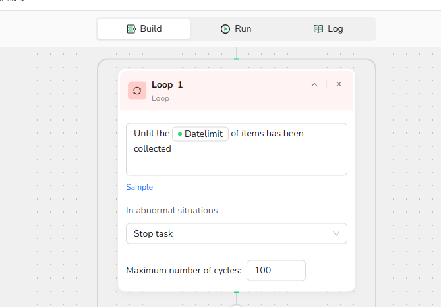This screenshot has width=441, height=307.
Task: Collapse the Loop_1 card with the chevron
Action: (314, 84)
